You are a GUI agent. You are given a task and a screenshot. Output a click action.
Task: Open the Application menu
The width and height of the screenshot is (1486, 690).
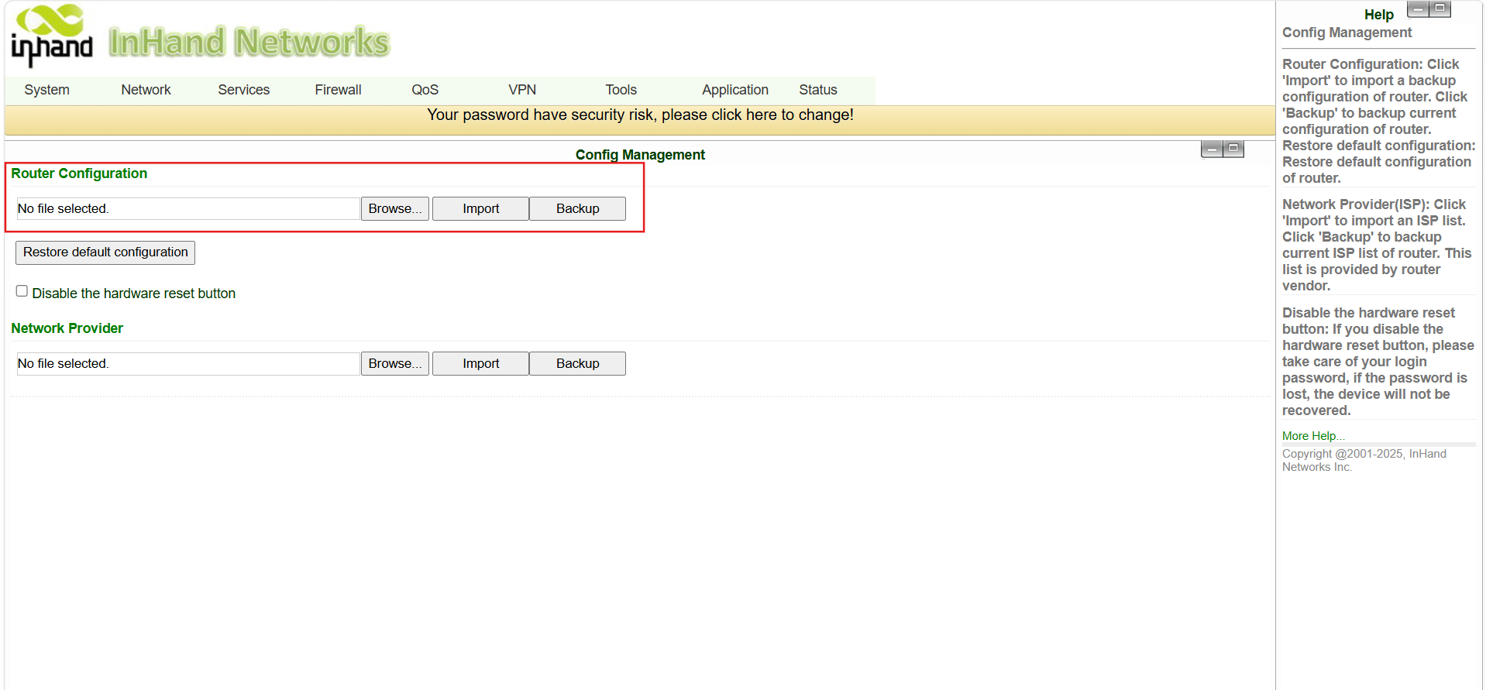pyautogui.click(x=735, y=90)
